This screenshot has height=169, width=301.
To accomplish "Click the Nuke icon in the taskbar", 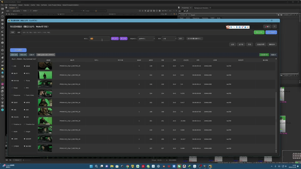I will 210,166.
